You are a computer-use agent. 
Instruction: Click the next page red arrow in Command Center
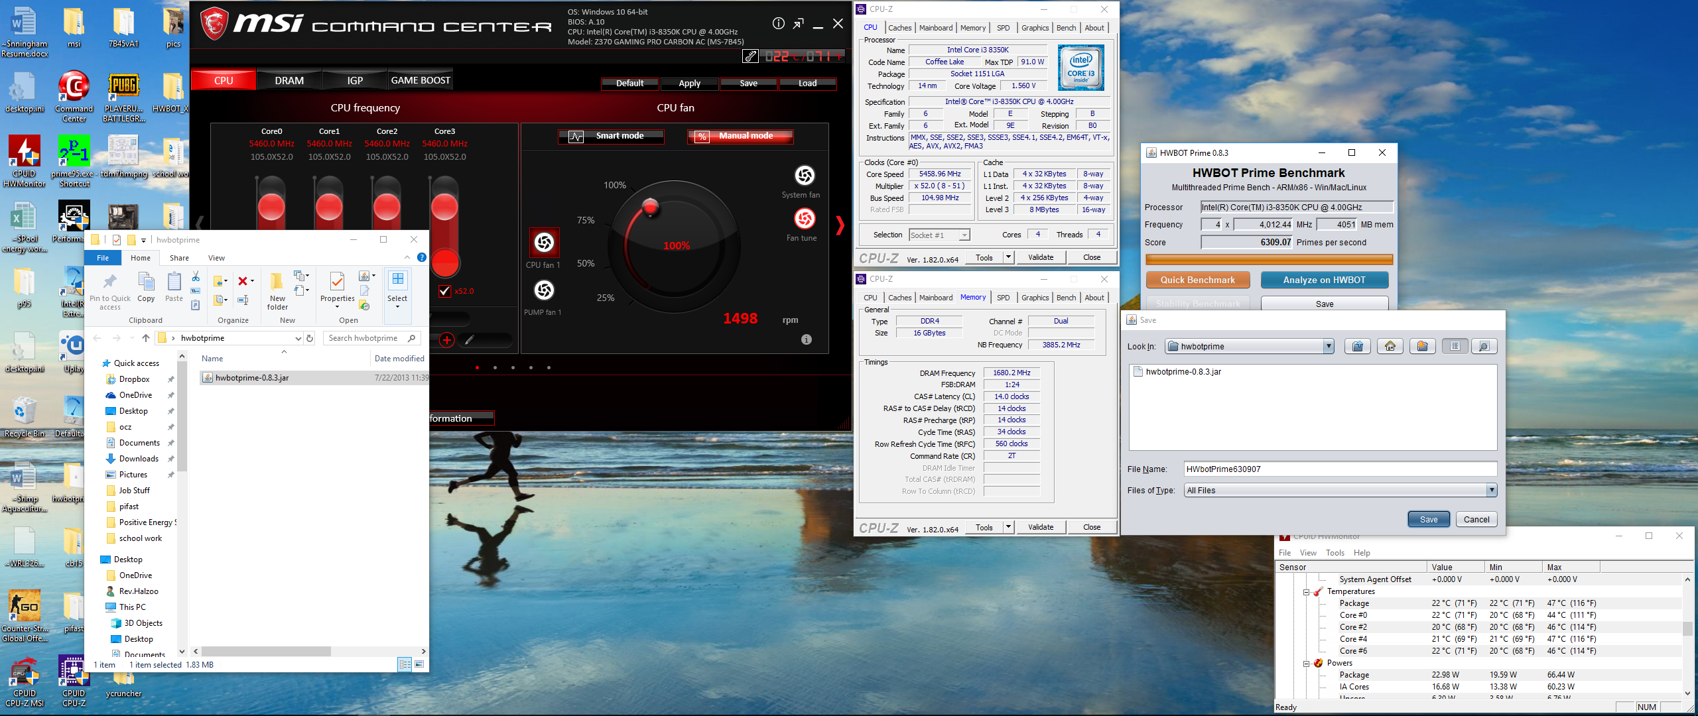click(x=840, y=225)
